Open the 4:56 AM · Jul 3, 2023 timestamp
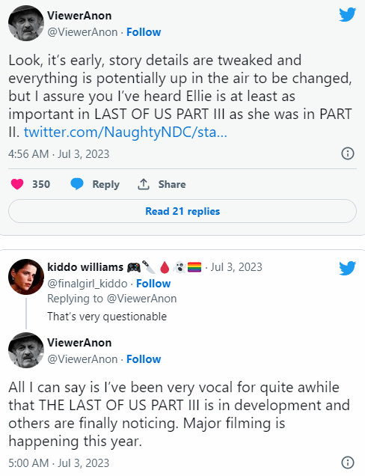 coord(58,154)
